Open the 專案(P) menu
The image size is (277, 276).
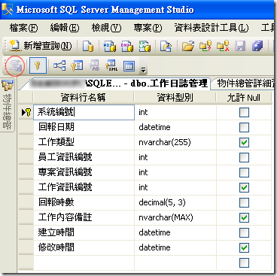point(148,28)
